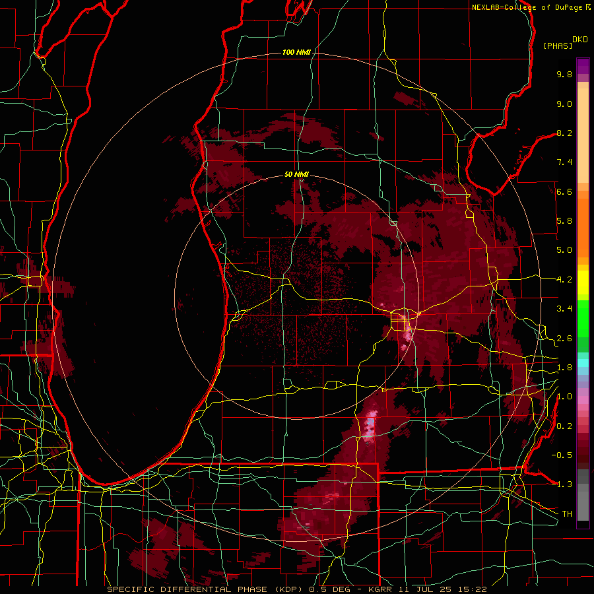Click the DKD label above the color scale
The height and width of the screenshot is (594, 594).
click(x=579, y=40)
